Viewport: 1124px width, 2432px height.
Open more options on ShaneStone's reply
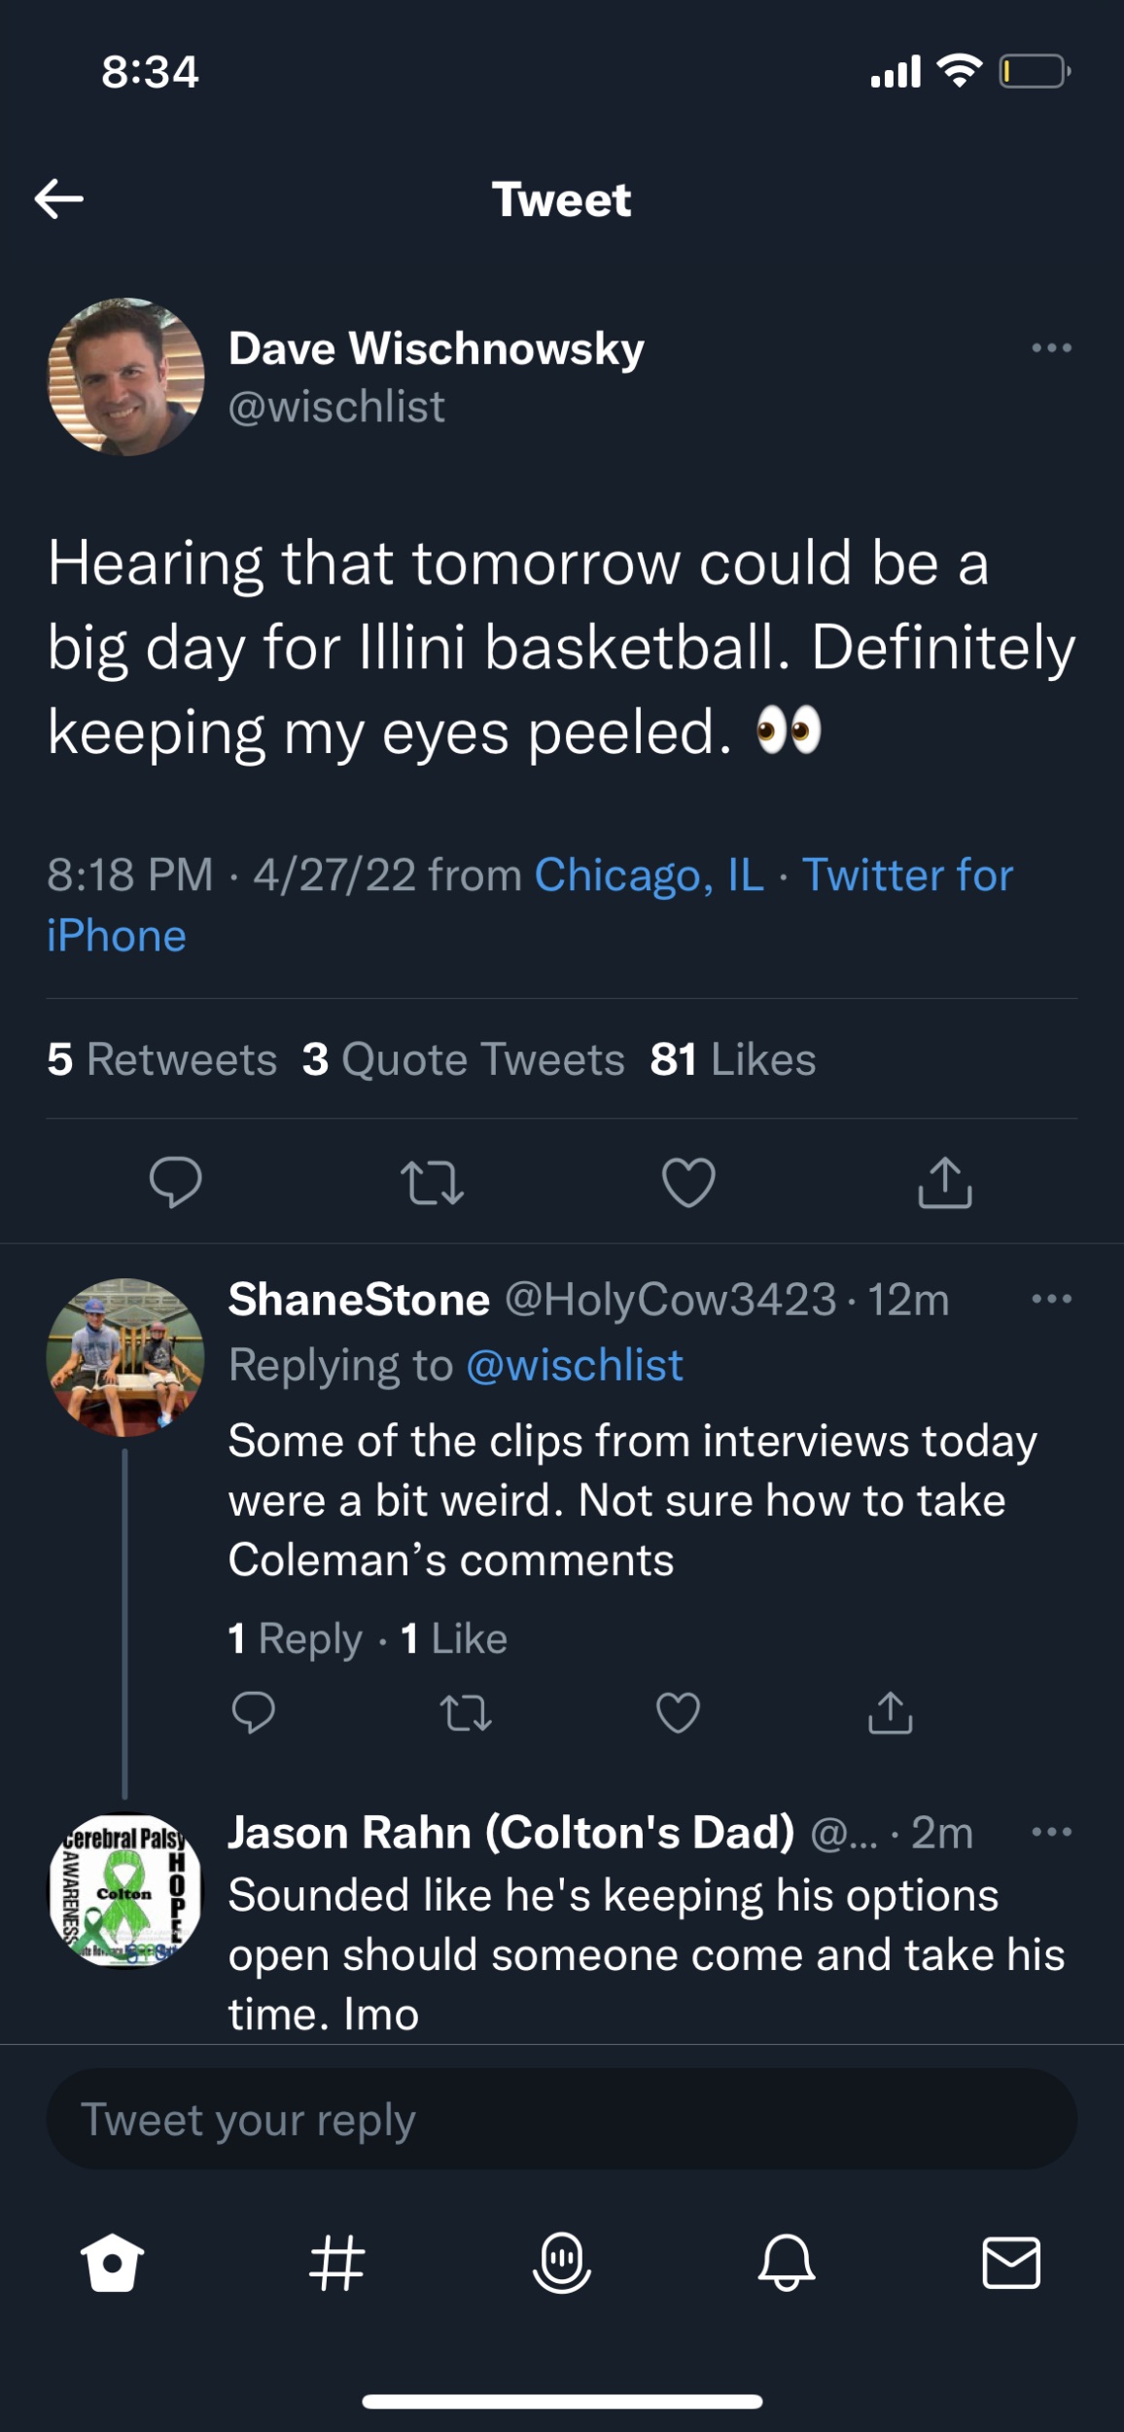(x=1051, y=1299)
